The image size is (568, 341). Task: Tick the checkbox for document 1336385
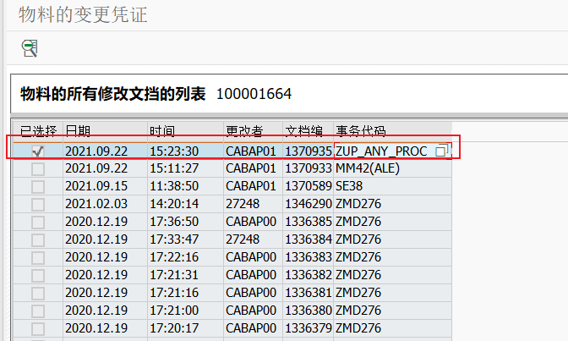point(38,222)
